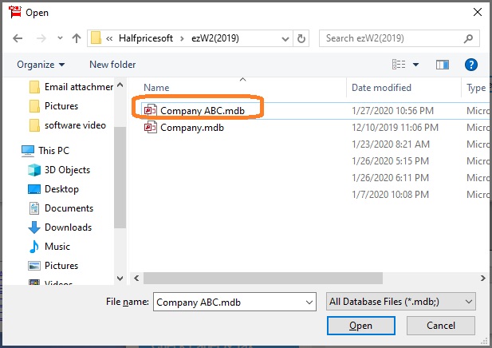Sort files by Date modified column

[x=381, y=88]
